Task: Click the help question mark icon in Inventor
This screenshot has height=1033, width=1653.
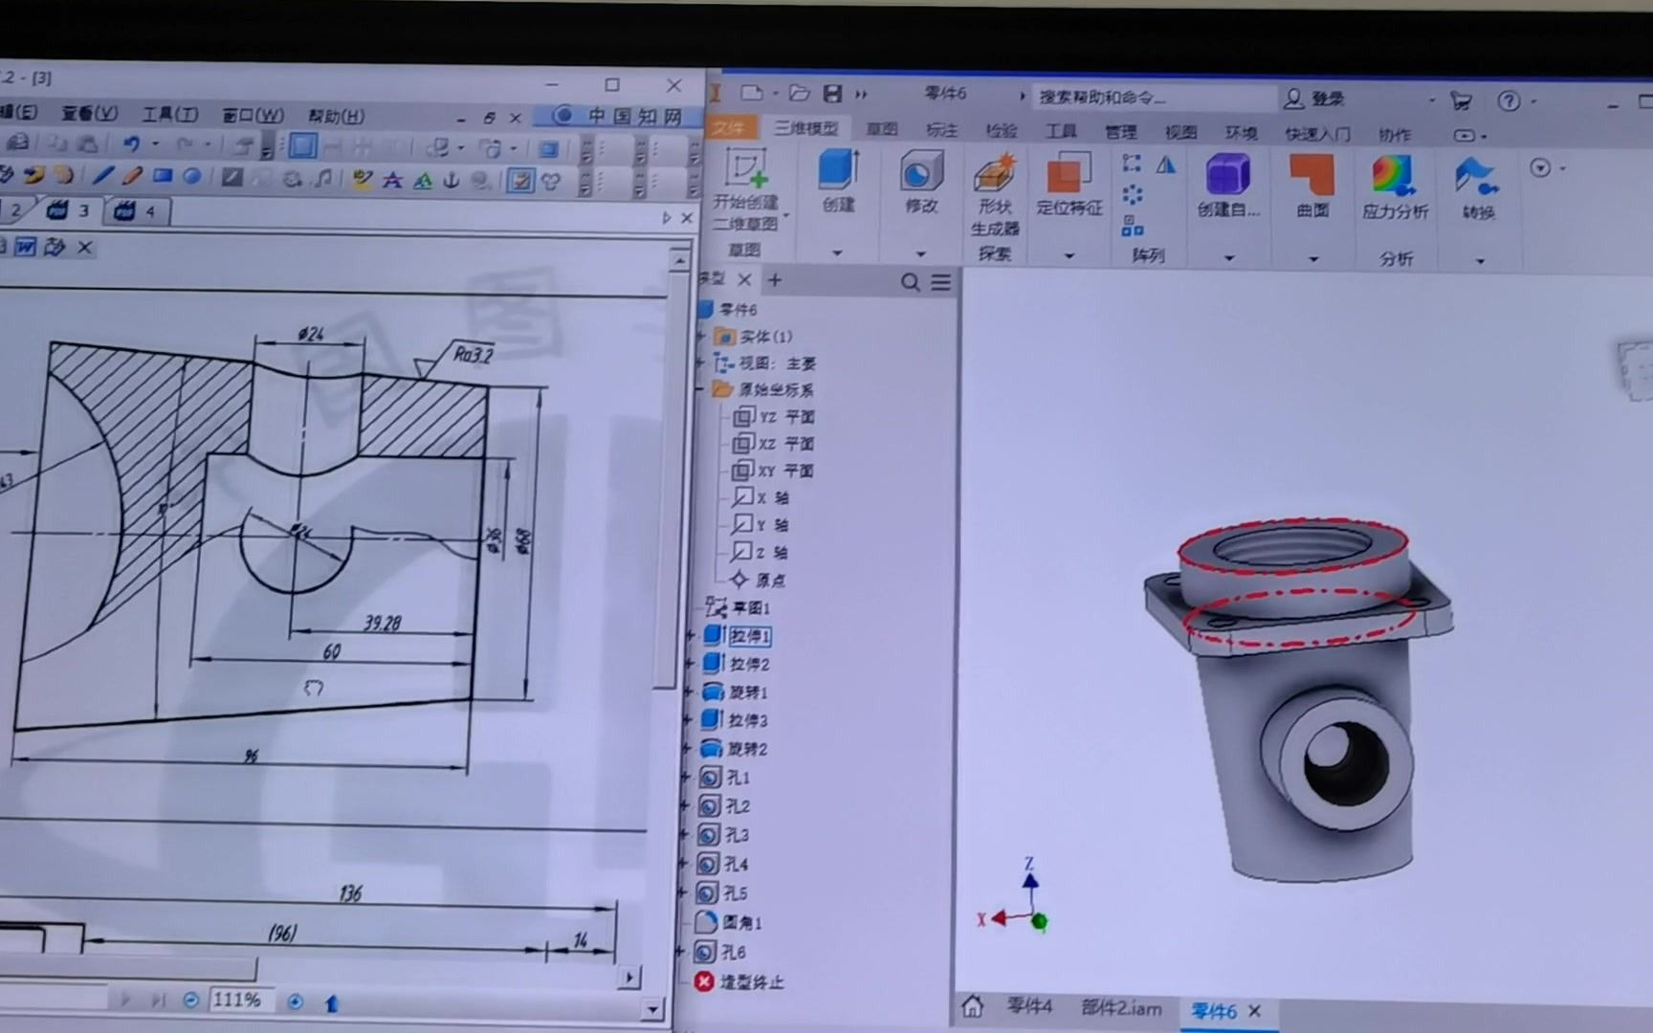Action: coord(1509,100)
